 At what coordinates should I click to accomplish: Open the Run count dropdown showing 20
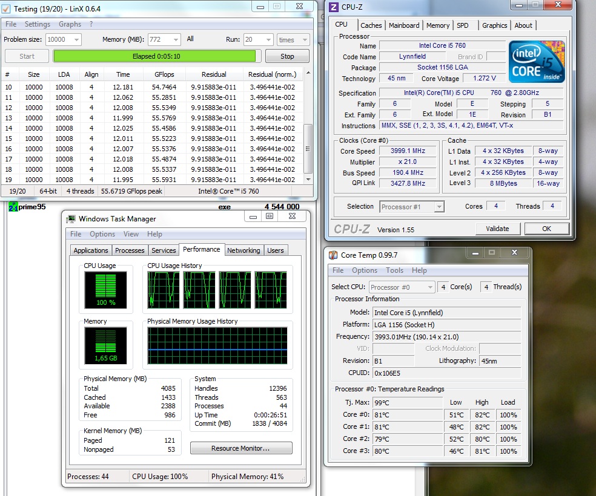coord(268,39)
